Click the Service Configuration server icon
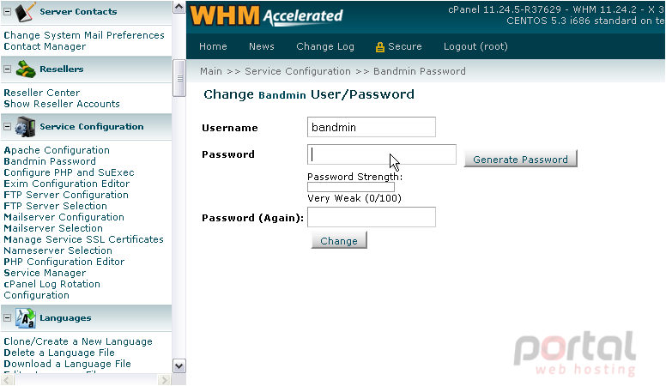666x386 pixels. [x=26, y=127]
